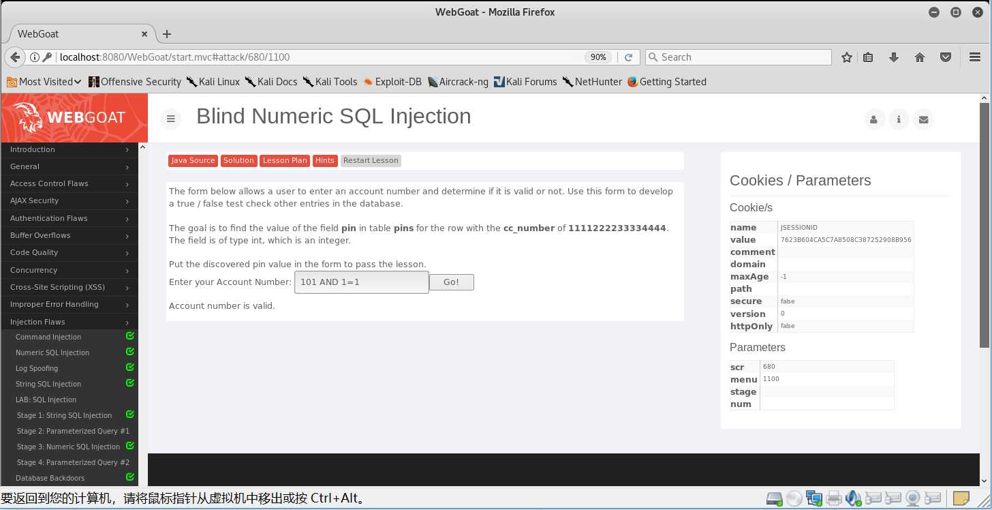Expand Cross-Site Scripting (XSS) section
Image resolution: width=992 pixels, height=510 pixels.
69,287
